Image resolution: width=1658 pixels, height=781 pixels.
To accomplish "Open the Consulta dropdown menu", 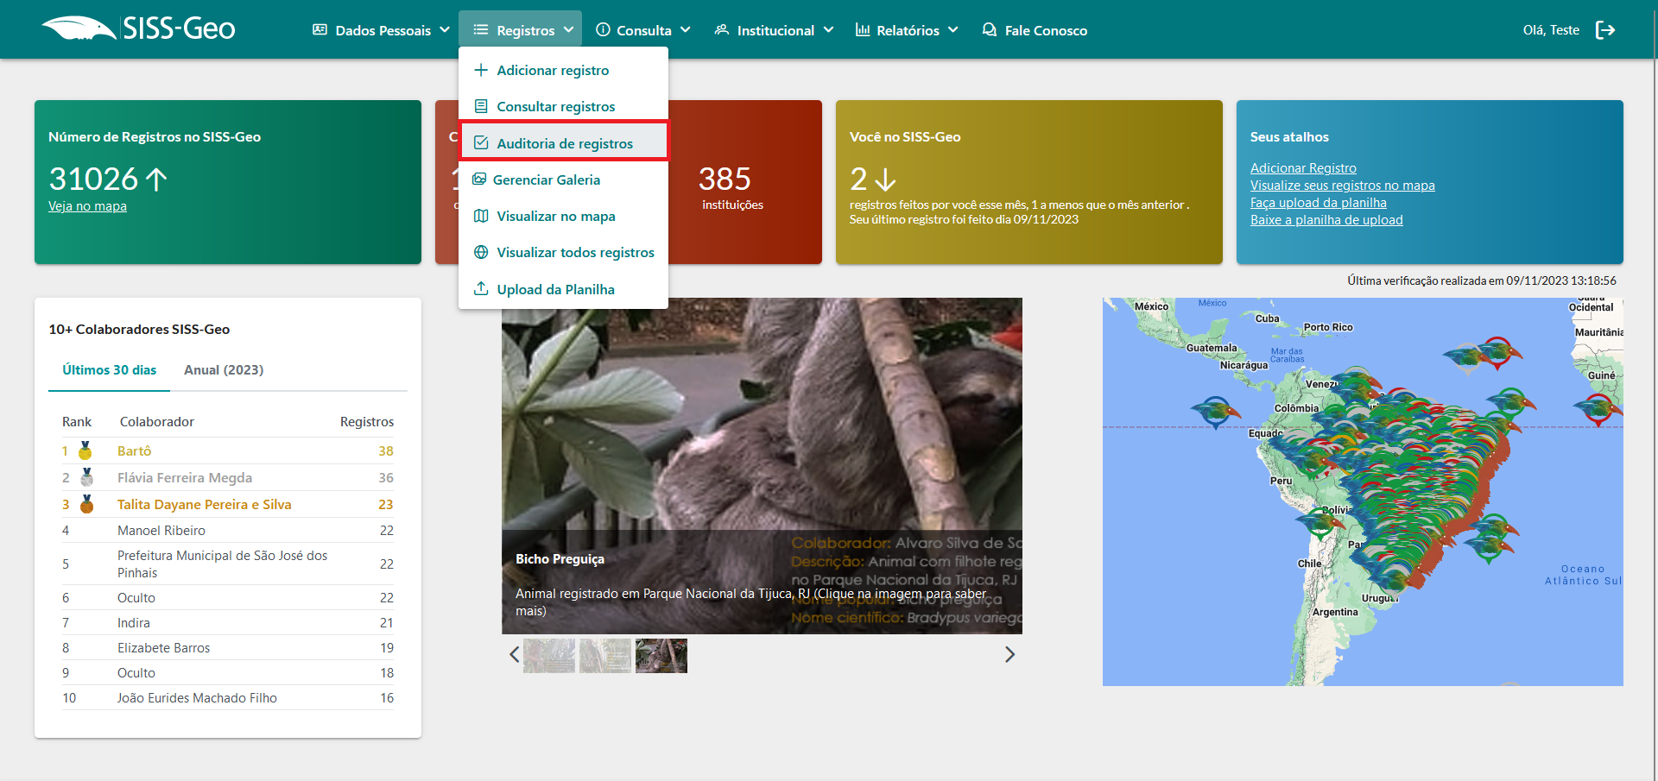I will point(643,30).
